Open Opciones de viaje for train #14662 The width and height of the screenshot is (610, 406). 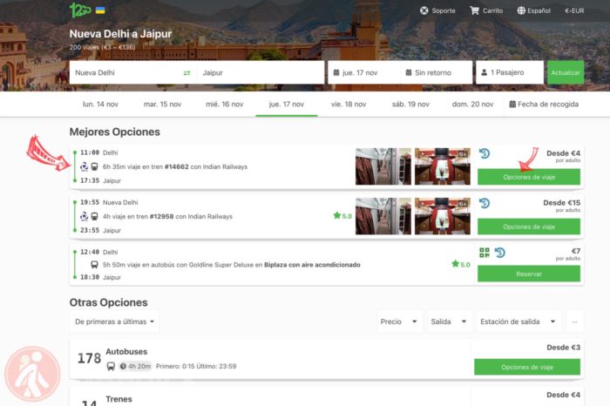tap(529, 177)
